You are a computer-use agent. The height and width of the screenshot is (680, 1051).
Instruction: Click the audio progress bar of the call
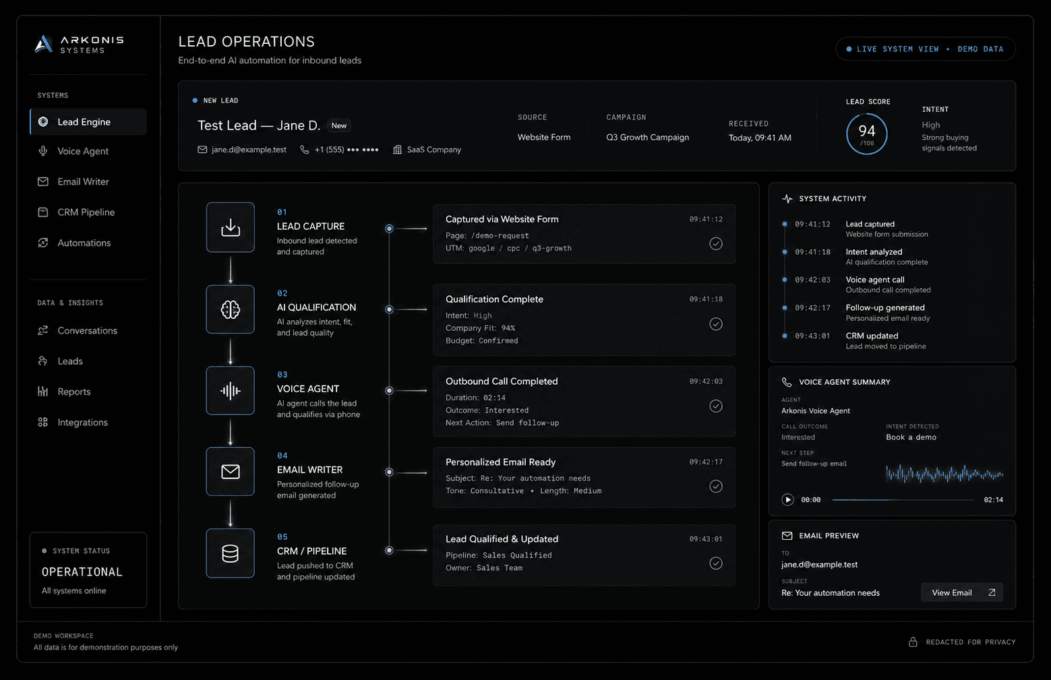903,500
